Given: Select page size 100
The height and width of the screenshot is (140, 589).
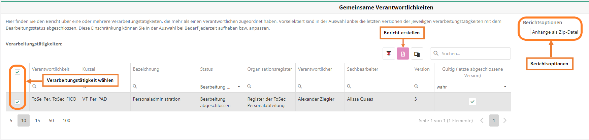Looking at the screenshot, I should click(66, 120).
